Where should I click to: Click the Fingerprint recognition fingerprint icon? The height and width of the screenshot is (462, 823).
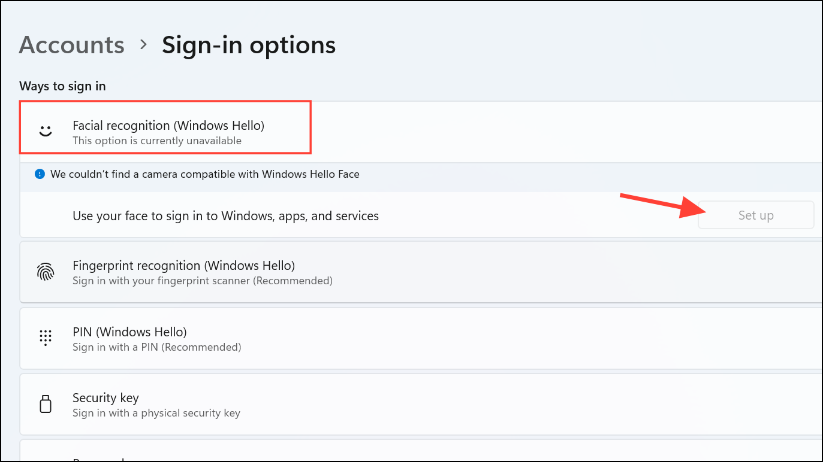click(x=46, y=272)
